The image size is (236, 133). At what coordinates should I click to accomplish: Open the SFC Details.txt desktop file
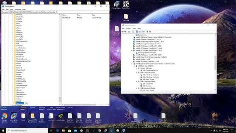point(42,118)
